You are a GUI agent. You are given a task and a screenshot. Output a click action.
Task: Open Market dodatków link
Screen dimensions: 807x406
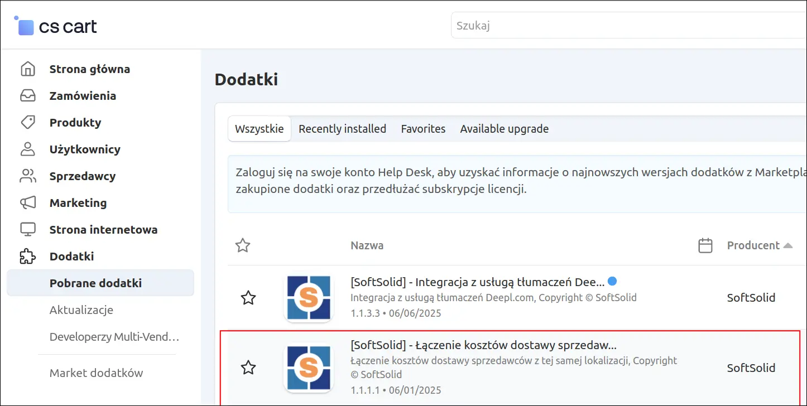[x=96, y=373]
